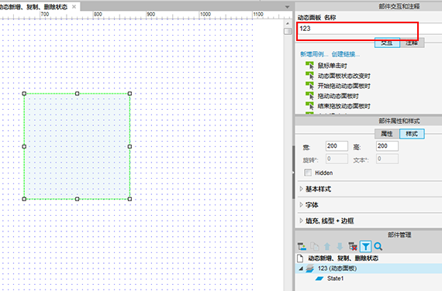The width and height of the screenshot is (442, 291).
Task: Switch to the 交互 tab
Action: pos(387,43)
